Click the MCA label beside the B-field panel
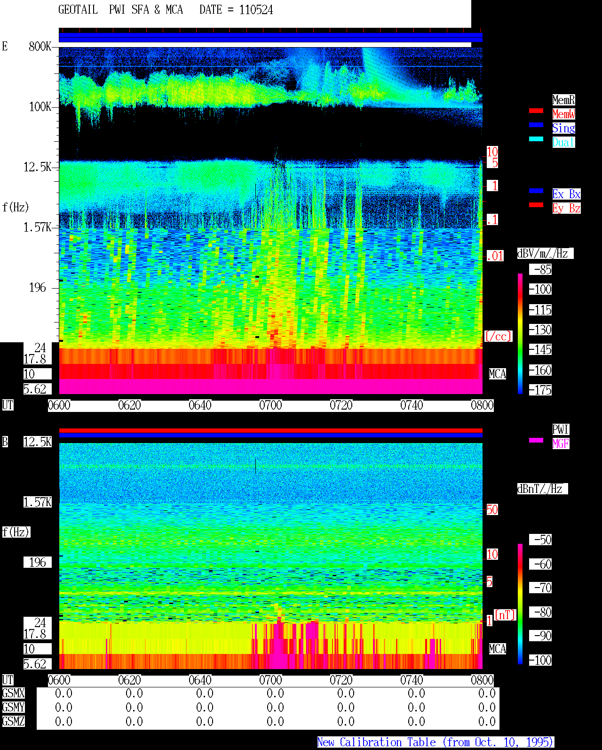The image size is (602, 750). pos(498,649)
